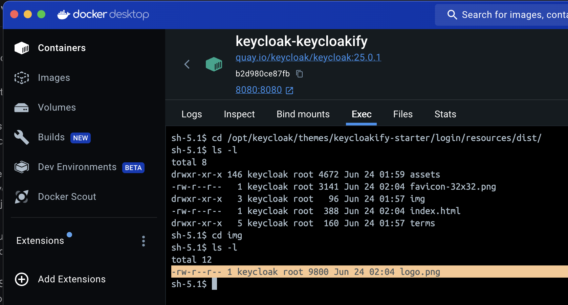This screenshot has height=305, width=568.
Task: Switch to the Stats tab
Action: pyautogui.click(x=445, y=114)
